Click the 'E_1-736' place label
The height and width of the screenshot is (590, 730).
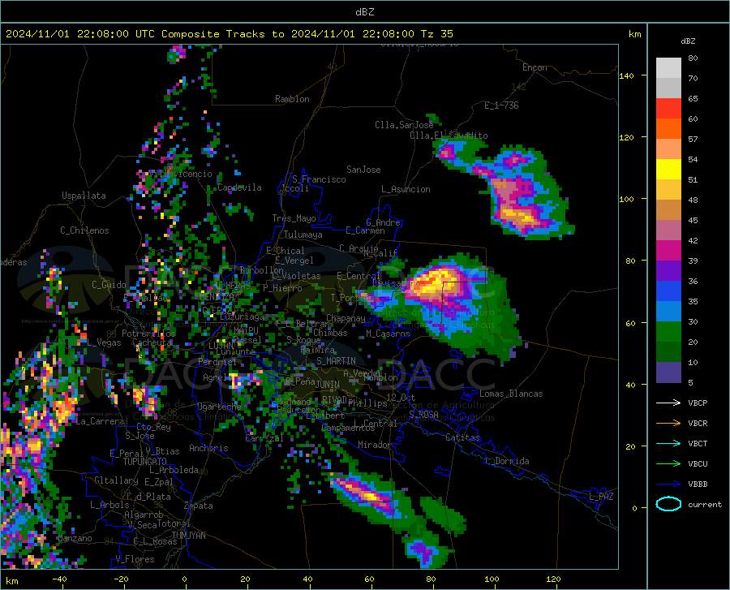(501, 106)
